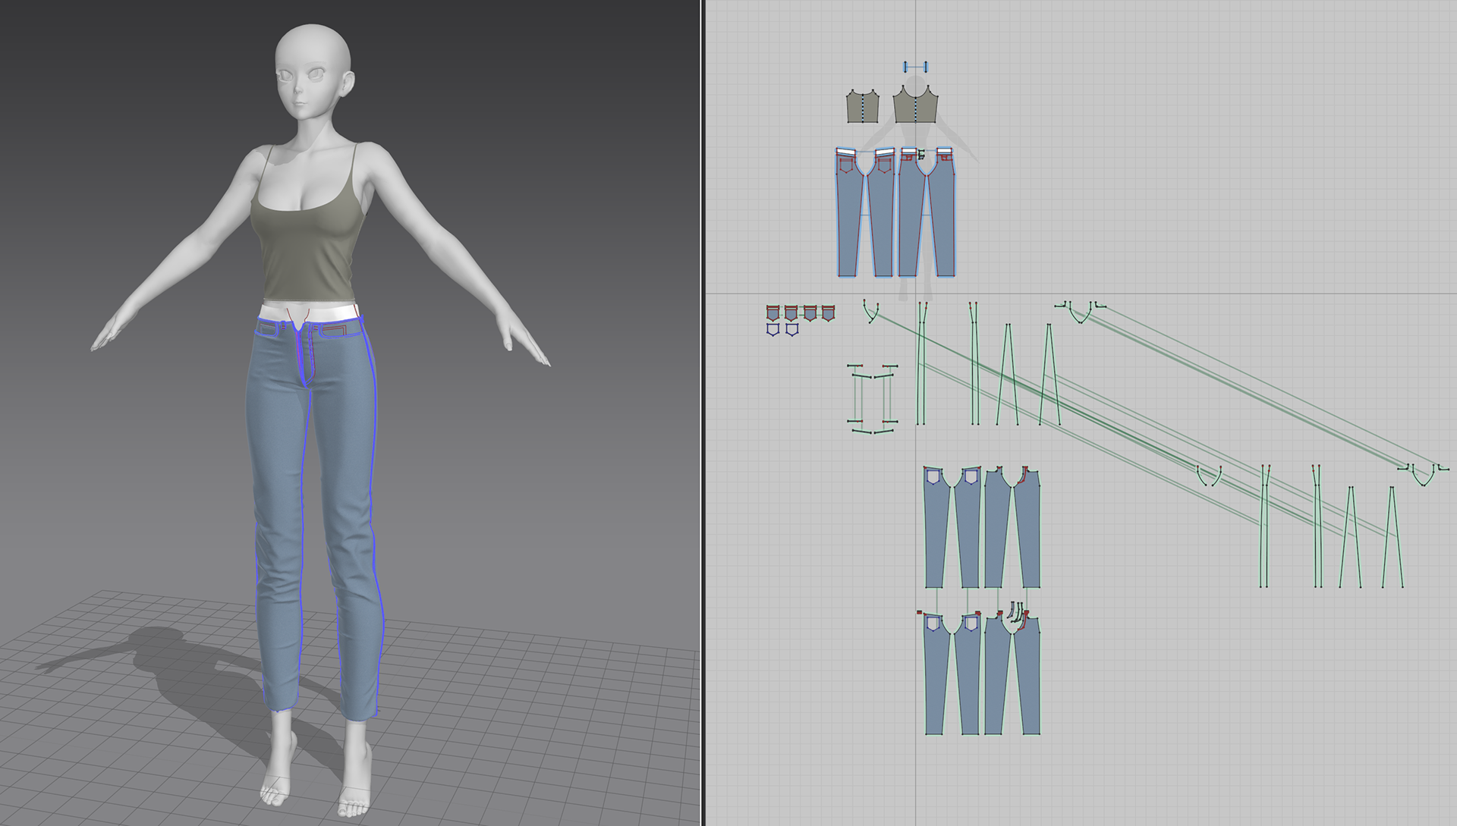Click the small fly pieces cluster above bottom jeans row
The height and width of the screenshot is (826, 1457).
pyautogui.click(x=1015, y=611)
